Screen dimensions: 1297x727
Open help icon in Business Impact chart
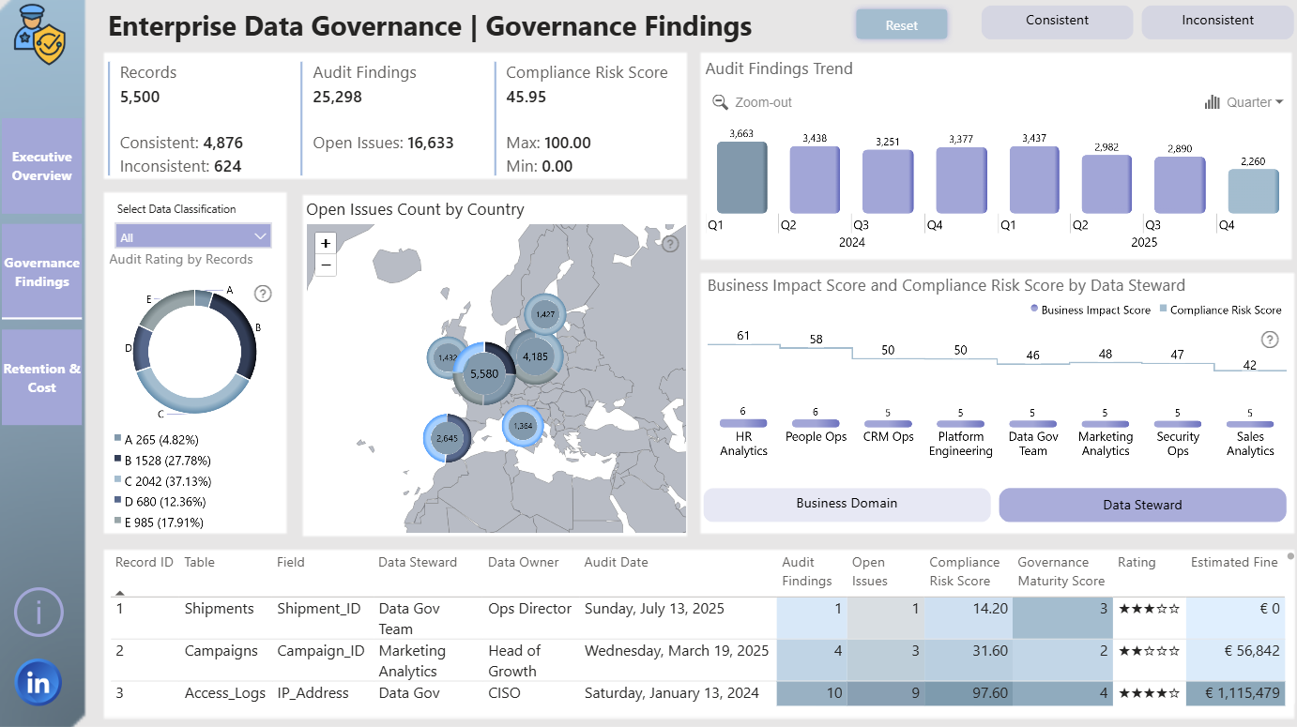pos(1270,340)
